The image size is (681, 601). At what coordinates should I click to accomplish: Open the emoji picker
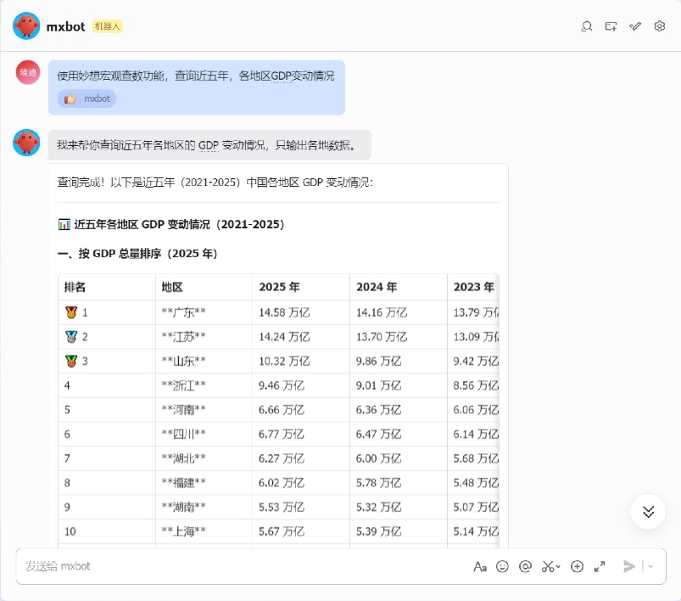(502, 566)
